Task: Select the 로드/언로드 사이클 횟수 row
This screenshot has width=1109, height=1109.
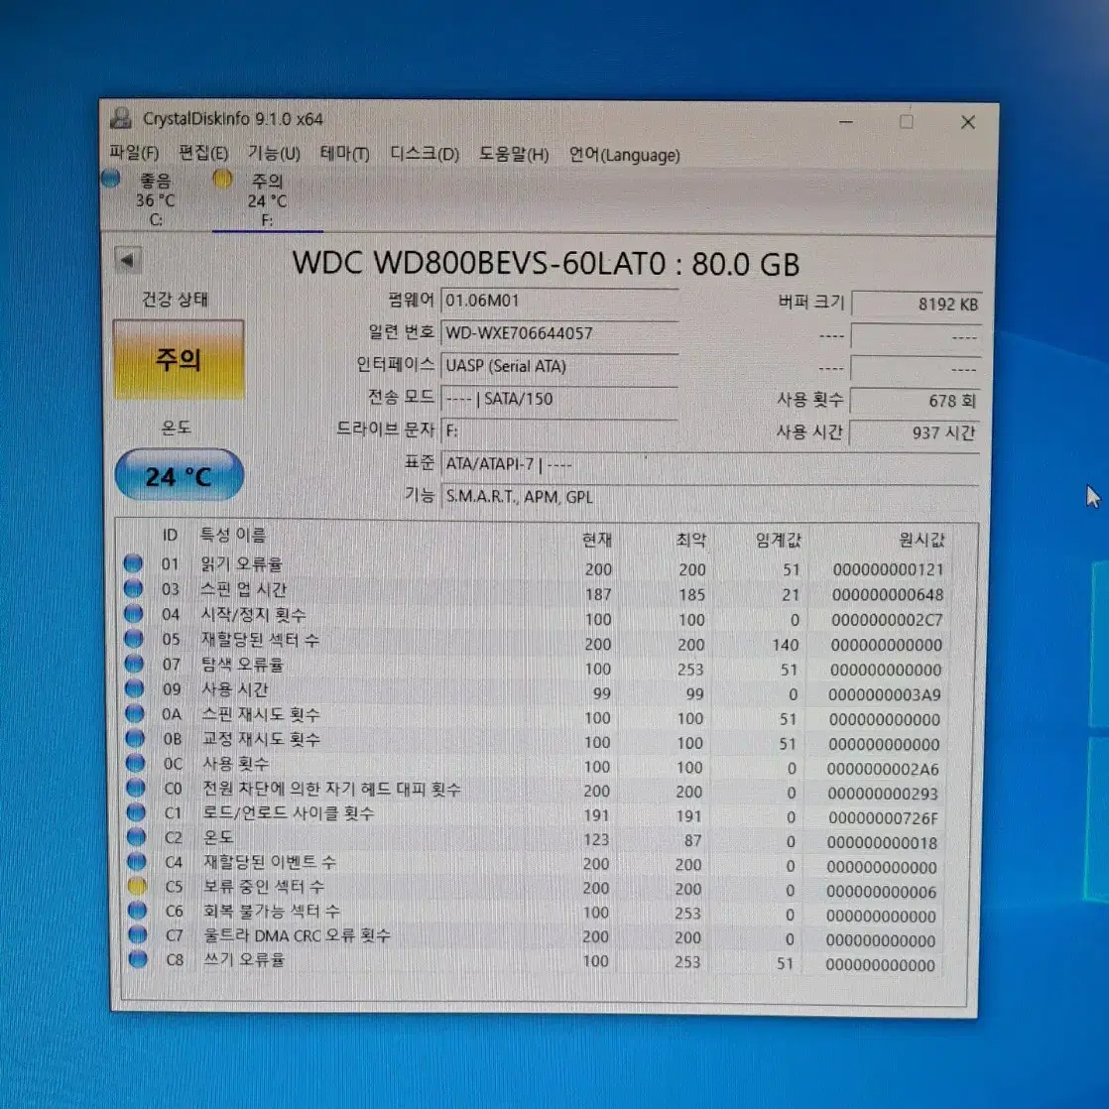Action: (x=534, y=814)
